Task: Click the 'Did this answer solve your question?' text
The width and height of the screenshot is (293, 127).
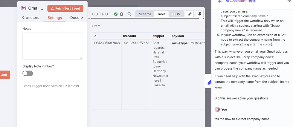Action: 242,98
